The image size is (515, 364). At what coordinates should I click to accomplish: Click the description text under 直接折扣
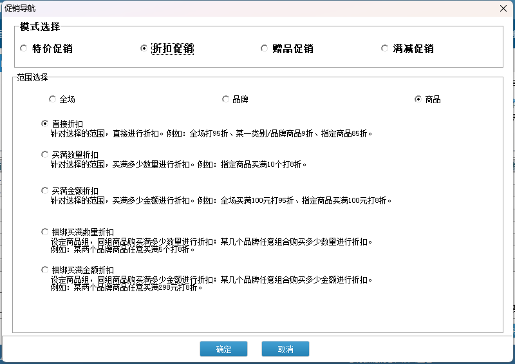click(211, 134)
